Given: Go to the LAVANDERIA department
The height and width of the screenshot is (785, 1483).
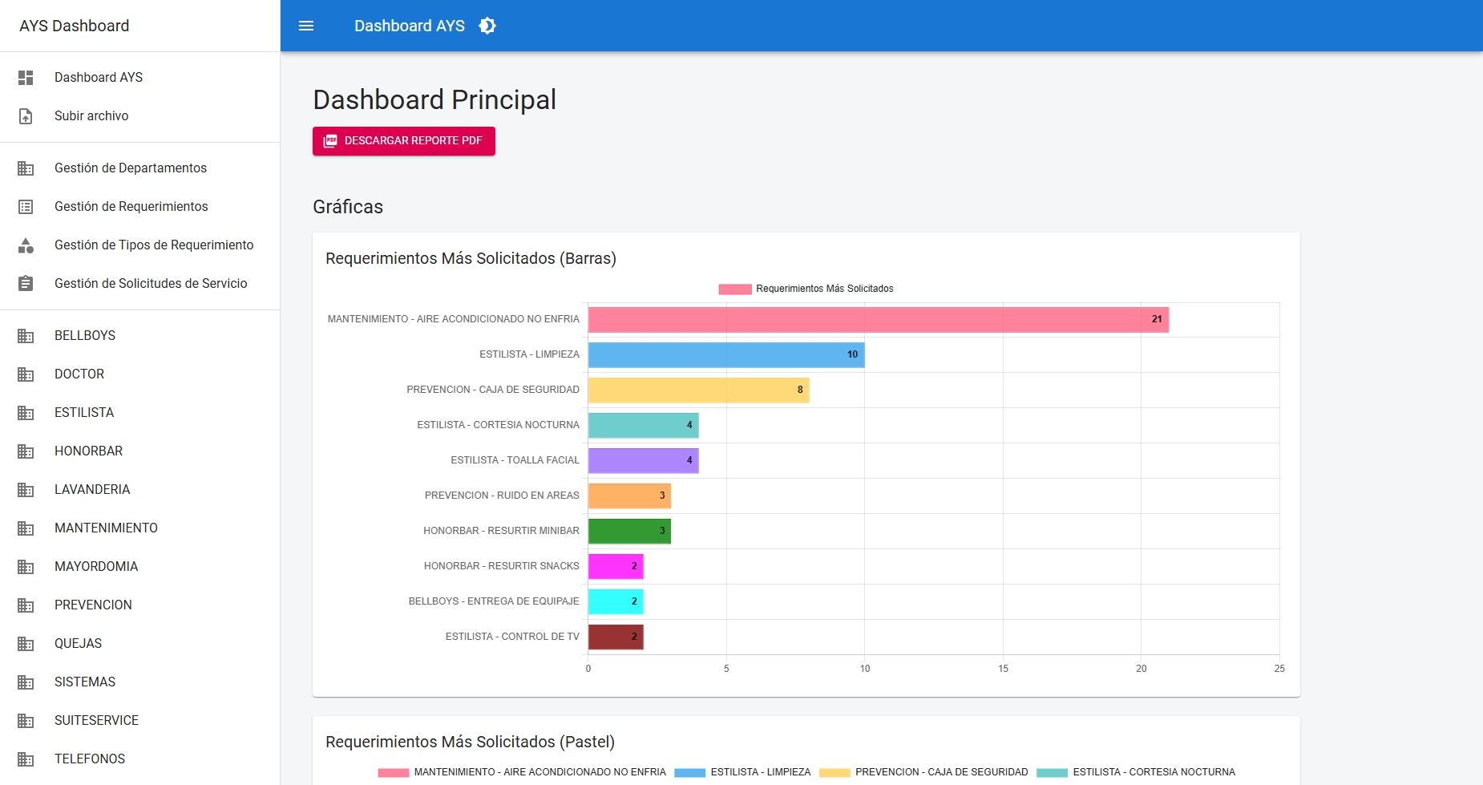Looking at the screenshot, I should coord(92,490).
